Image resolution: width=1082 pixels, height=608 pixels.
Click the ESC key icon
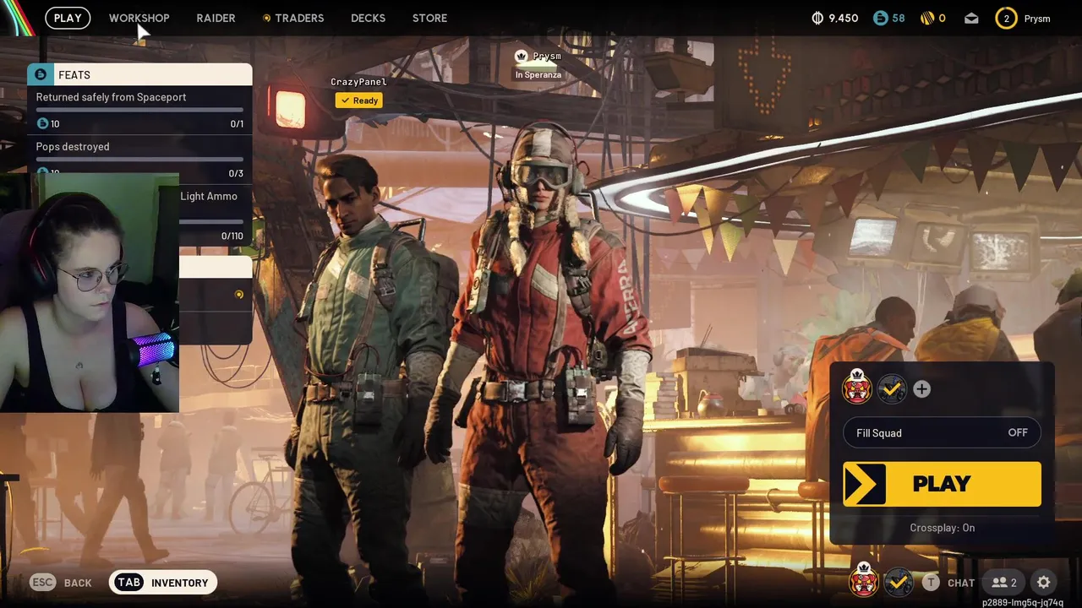(43, 582)
